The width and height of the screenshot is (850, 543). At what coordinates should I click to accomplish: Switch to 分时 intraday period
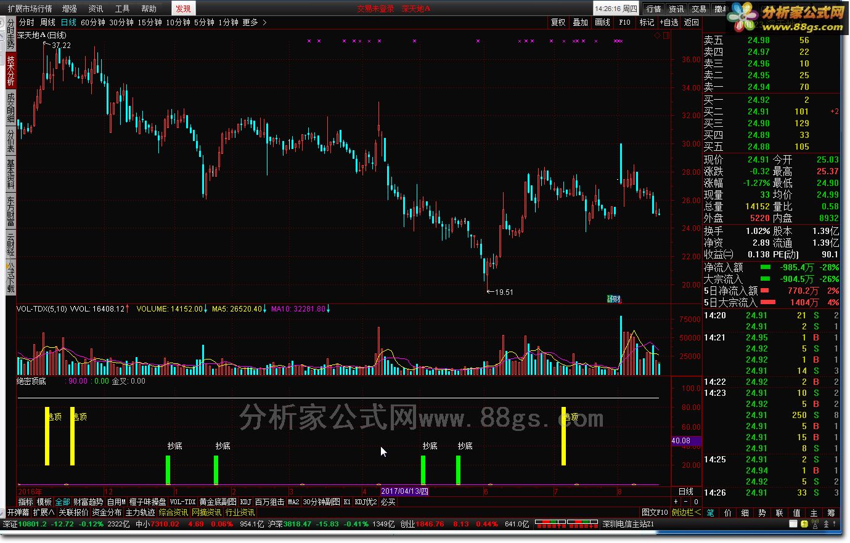pos(27,22)
